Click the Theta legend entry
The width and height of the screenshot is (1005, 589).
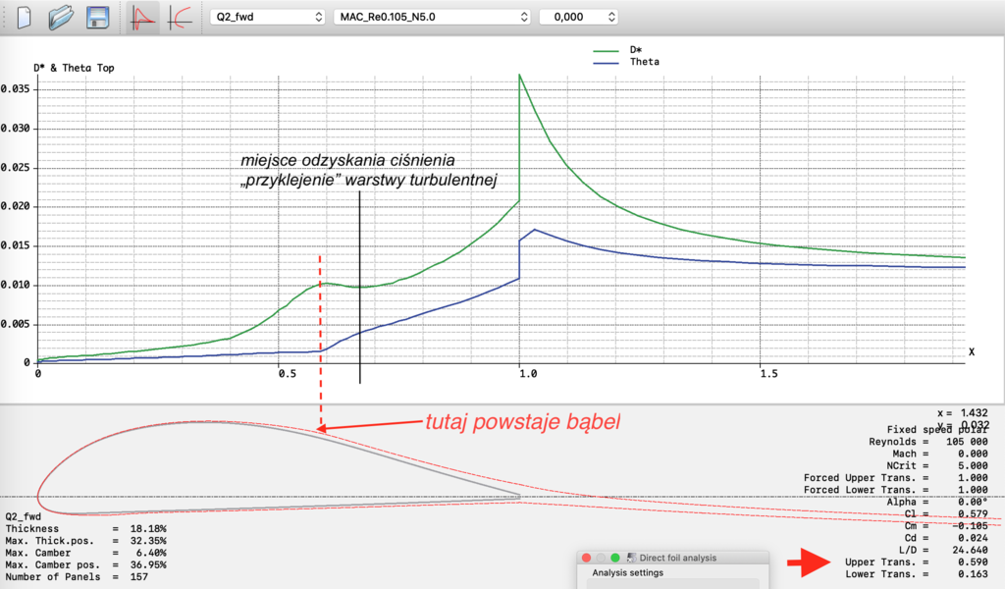pos(644,62)
